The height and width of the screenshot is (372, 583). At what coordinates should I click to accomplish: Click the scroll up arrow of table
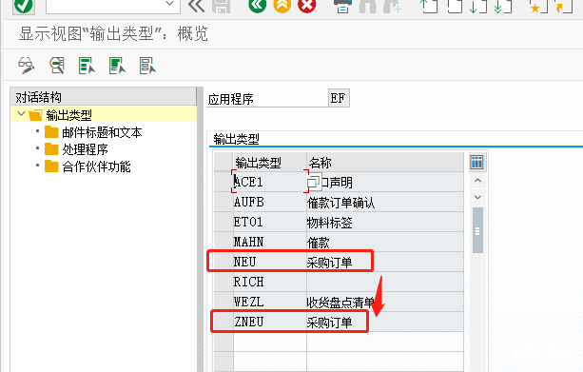477,181
